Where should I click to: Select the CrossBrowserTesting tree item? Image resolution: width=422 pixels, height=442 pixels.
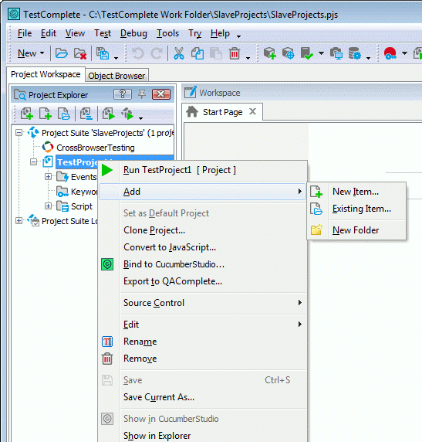96,148
